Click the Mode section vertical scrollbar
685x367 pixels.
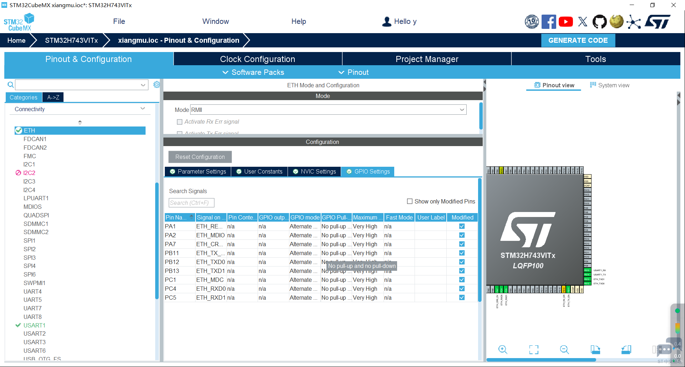[481, 116]
